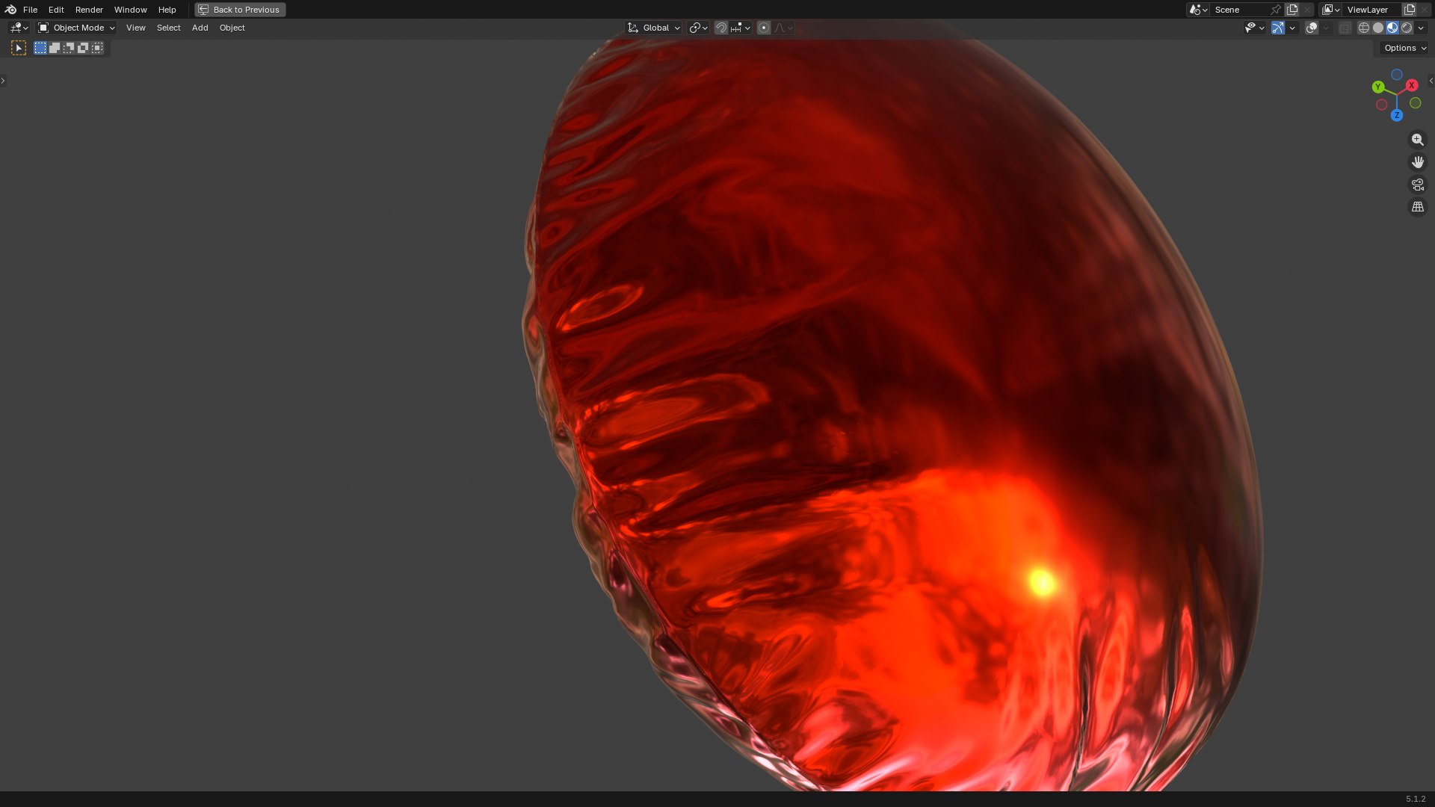This screenshot has height=807, width=1435.
Task: Create a new Scene with copy icon
Action: coord(1292,10)
